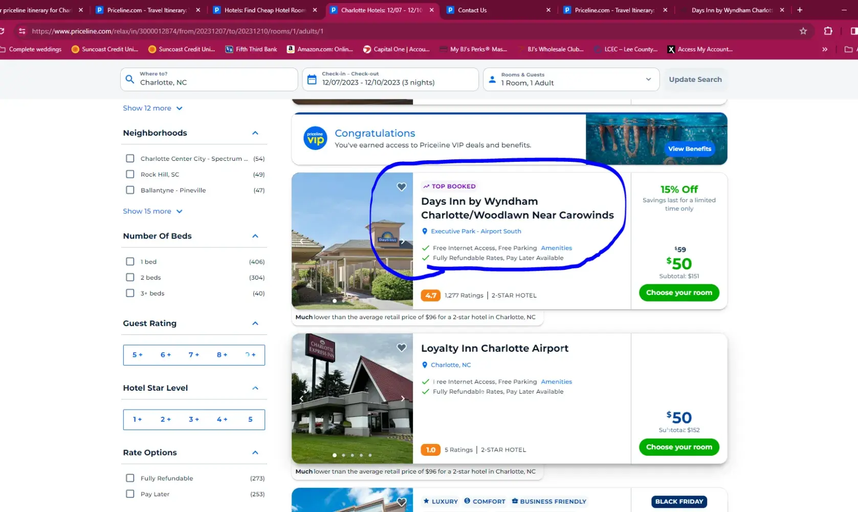Show next photo of Days Inn
The height and width of the screenshot is (512, 858).
(403, 241)
